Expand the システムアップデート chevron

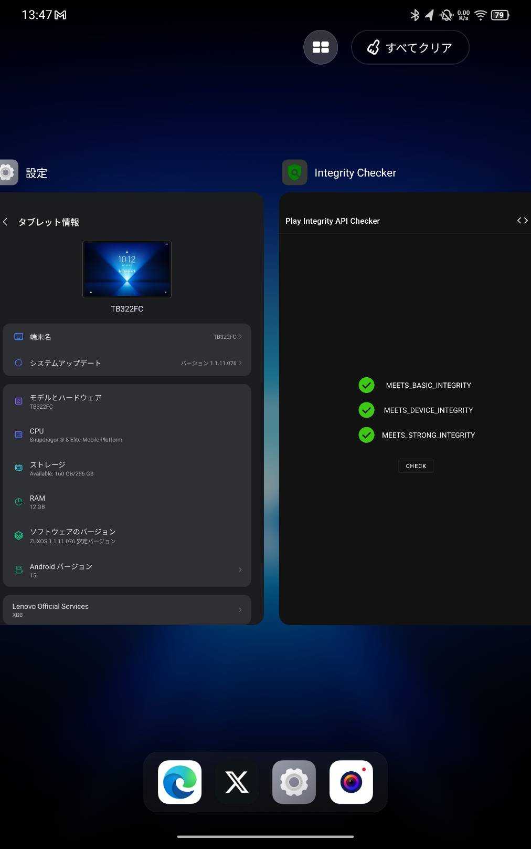click(x=240, y=363)
